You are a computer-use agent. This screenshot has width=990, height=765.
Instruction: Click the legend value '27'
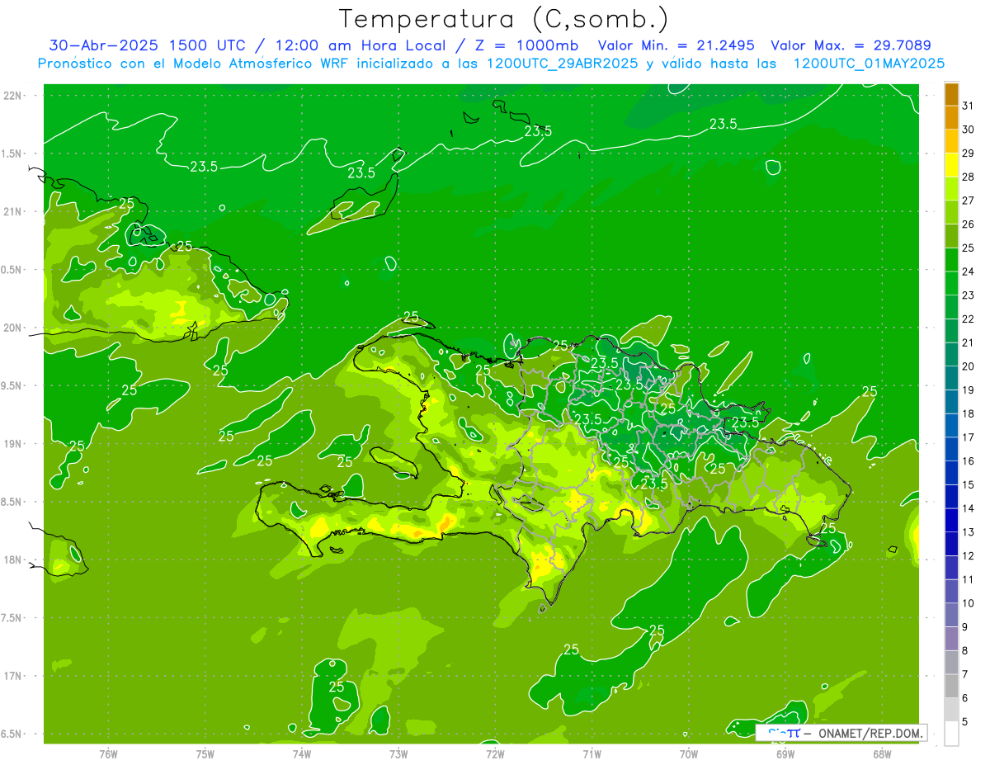tap(969, 201)
